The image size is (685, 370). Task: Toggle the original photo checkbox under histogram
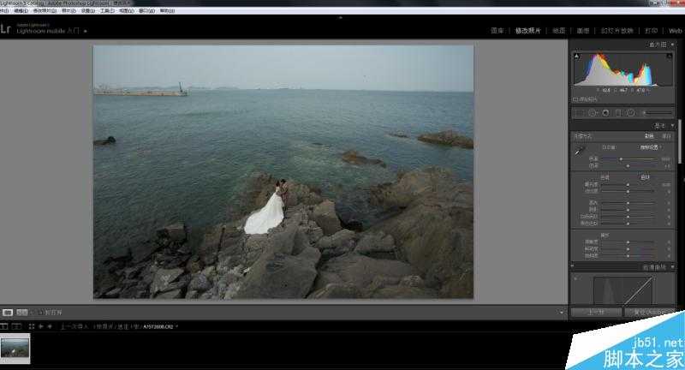[x=575, y=99]
